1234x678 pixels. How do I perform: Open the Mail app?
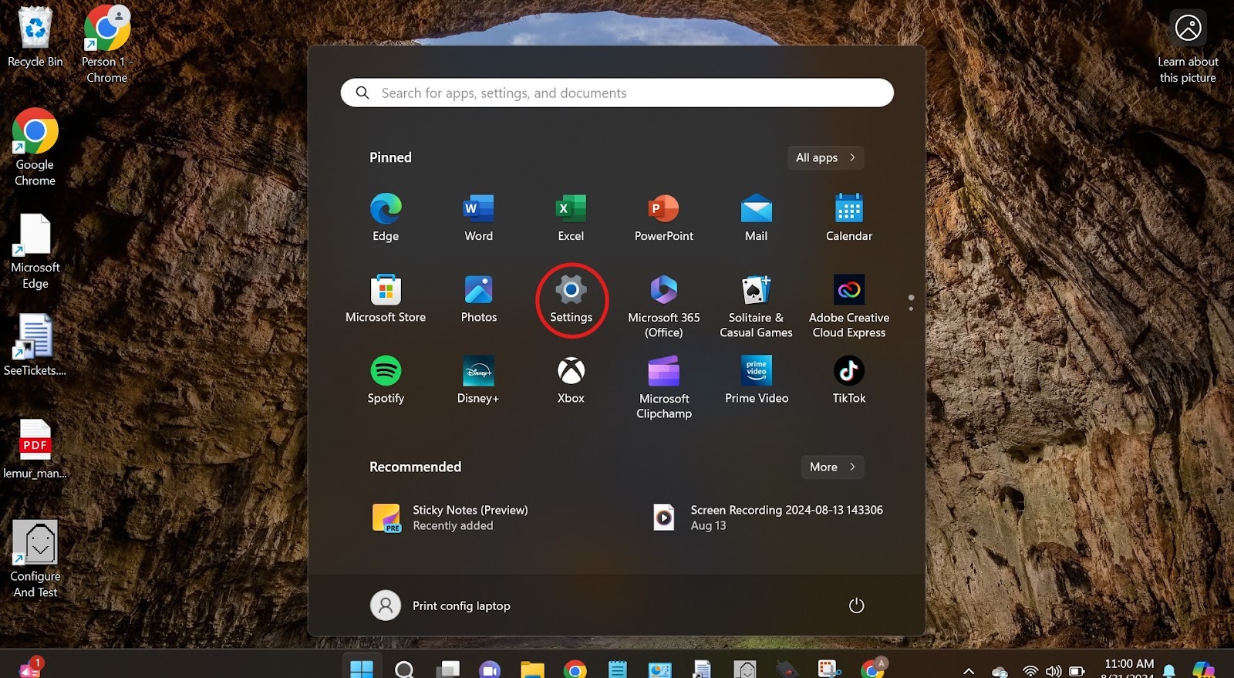click(x=756, y=218)
